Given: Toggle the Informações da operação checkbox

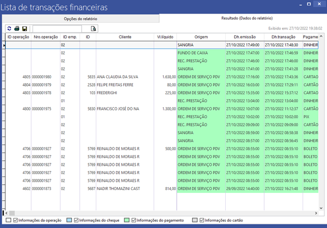Looking at the screenshot, I should coord(16,220).
